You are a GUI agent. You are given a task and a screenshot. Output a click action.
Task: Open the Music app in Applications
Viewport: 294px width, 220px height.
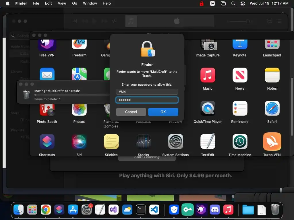point(208,75)
